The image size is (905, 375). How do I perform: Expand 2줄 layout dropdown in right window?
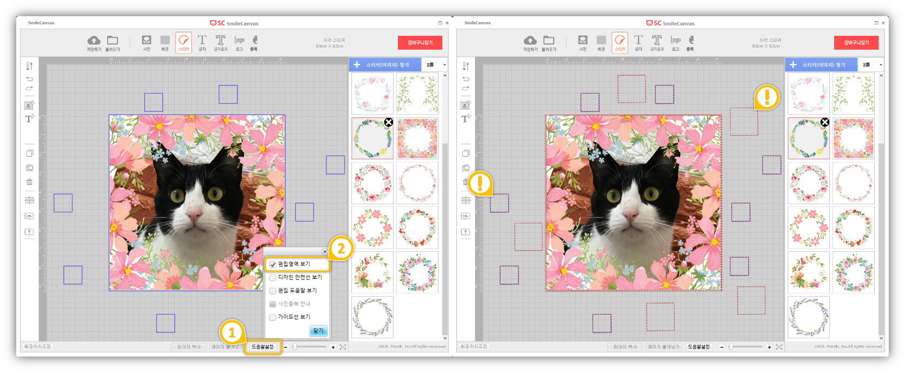pos(871,65)
